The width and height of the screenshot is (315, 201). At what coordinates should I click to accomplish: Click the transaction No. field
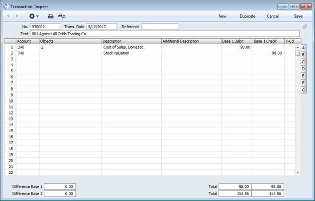click(x=44, y=27)
